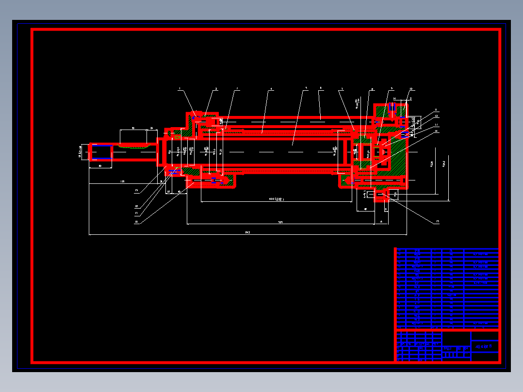The height and width of the screenshot is (392, 523).
Task: Click part callout number 6 label
Action: point(321,88)
